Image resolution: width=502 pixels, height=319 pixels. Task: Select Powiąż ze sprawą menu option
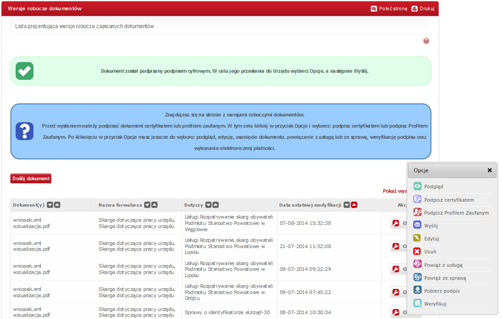point(444,278)
